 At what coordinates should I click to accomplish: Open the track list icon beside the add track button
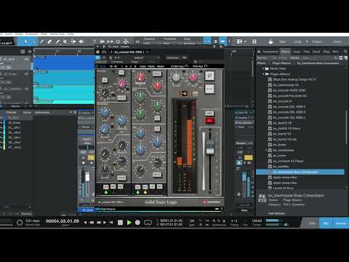coord(23,51)
